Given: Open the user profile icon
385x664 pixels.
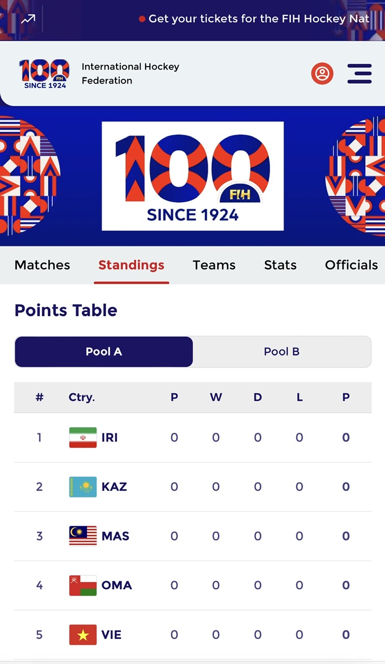Looking at the screenshot, I should click(x=322, y=74).
